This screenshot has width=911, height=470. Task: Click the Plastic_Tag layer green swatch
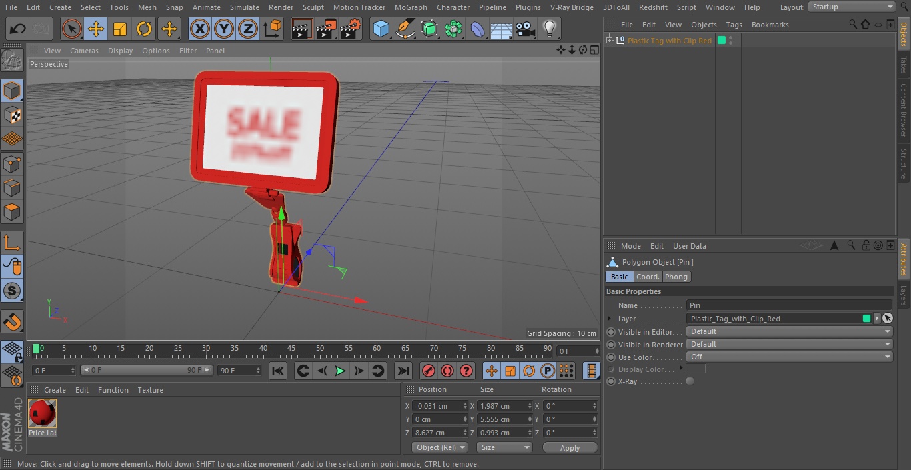(866, 319)
